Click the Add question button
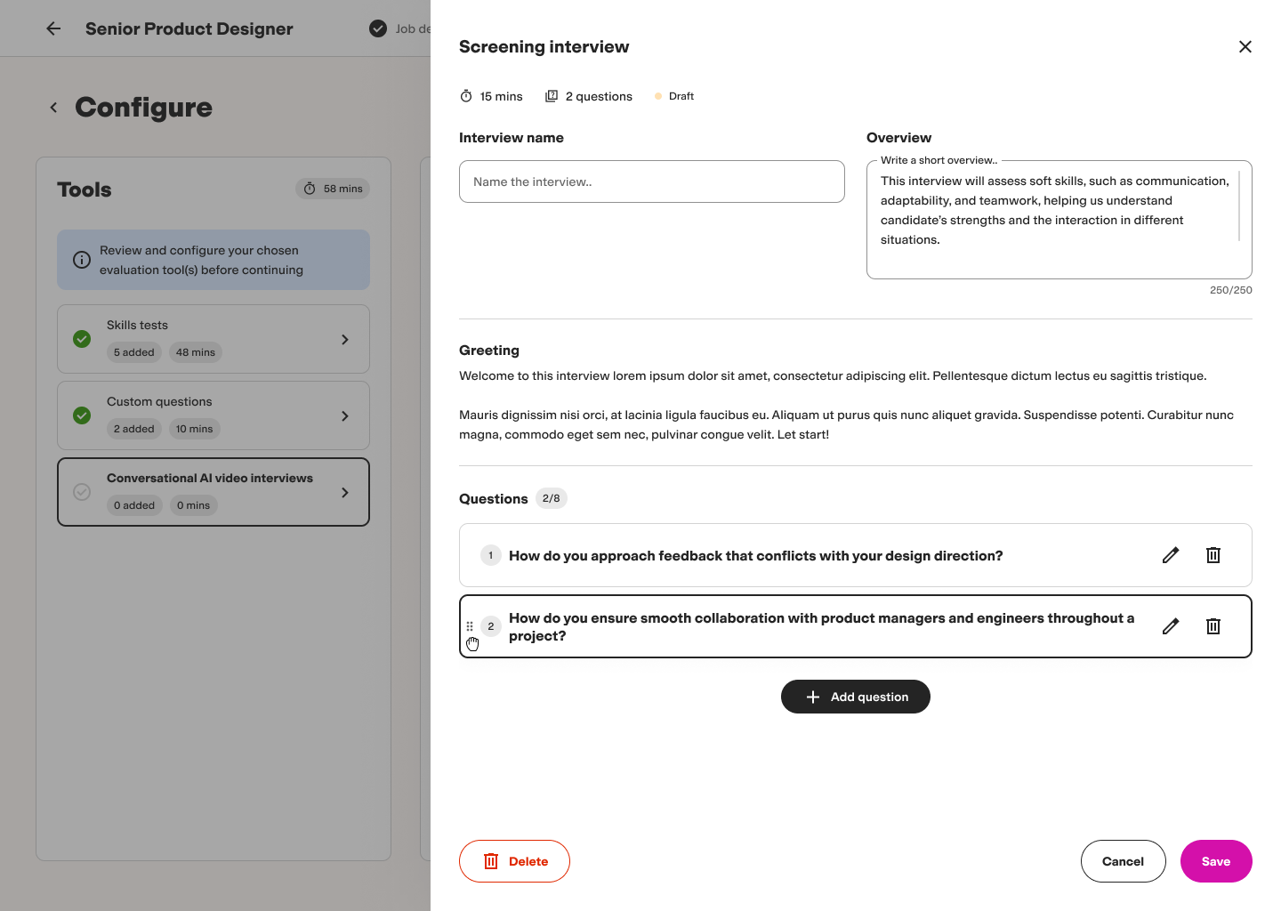The image size is (1281, 911). [856, 697]
